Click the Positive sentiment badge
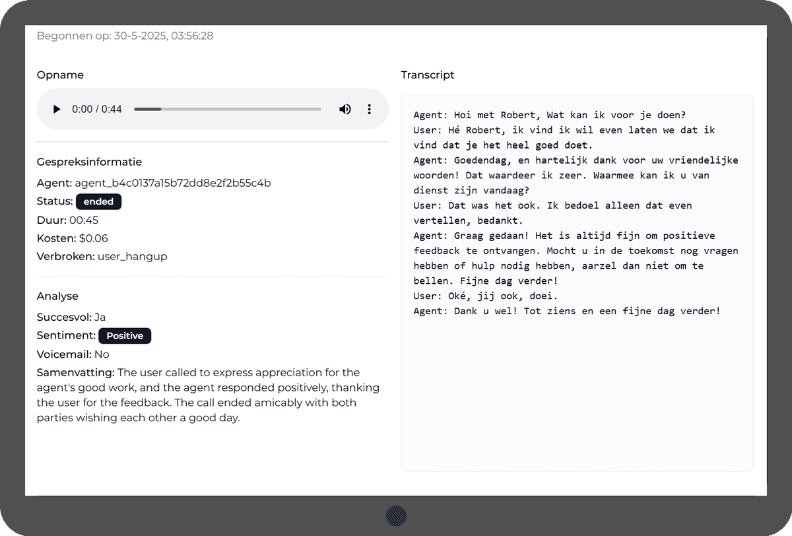792x536 pixels. click(x=124, y=335)
